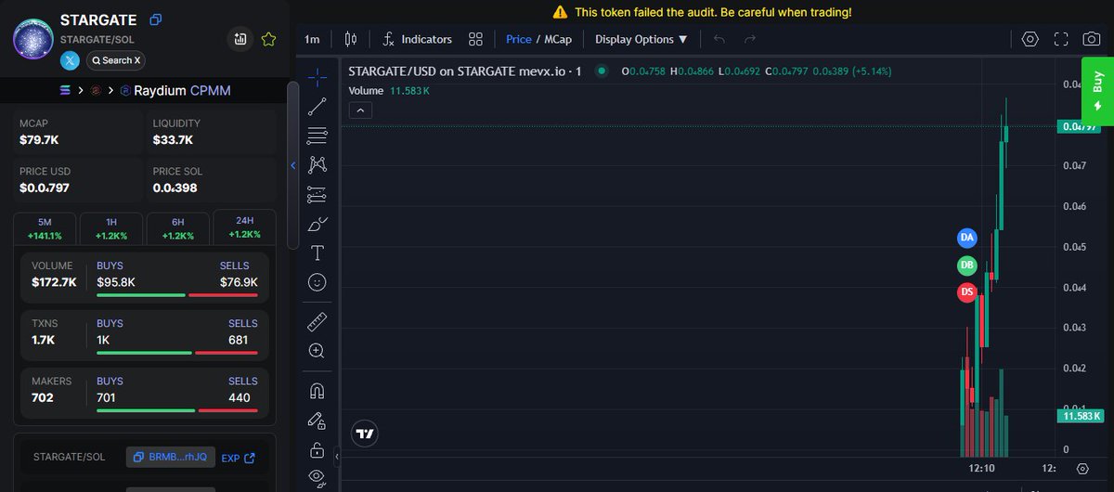Select the Fibonacci retracement tool
The height and width of the screenshot is (492, 1114).
point(317,136)
